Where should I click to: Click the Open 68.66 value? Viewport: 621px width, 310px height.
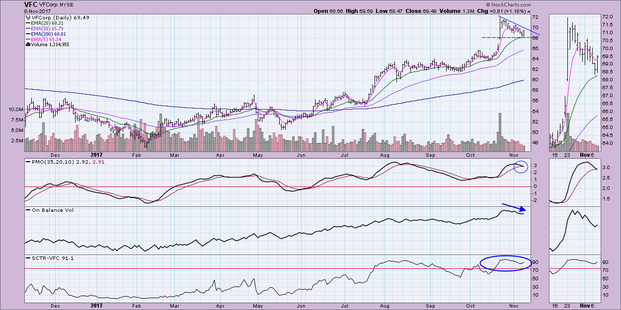327,10
